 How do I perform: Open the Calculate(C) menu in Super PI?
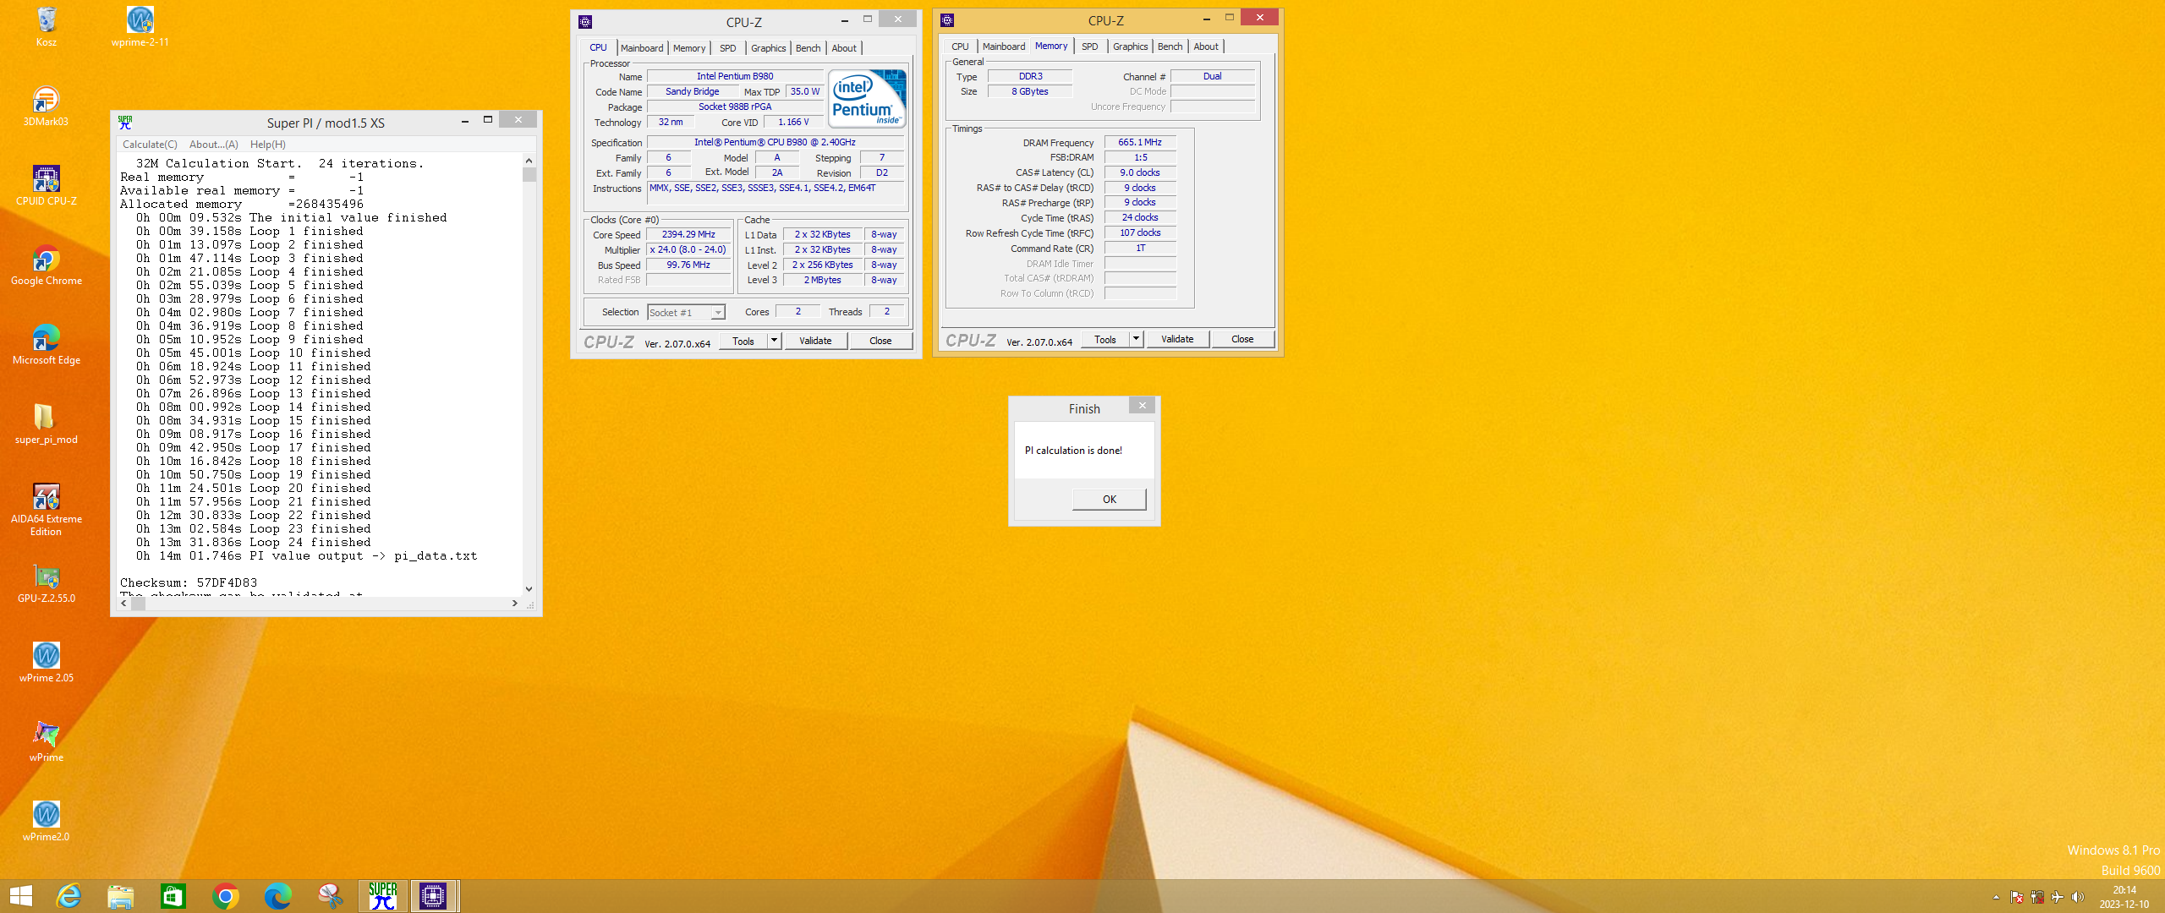tap(150, 145)
